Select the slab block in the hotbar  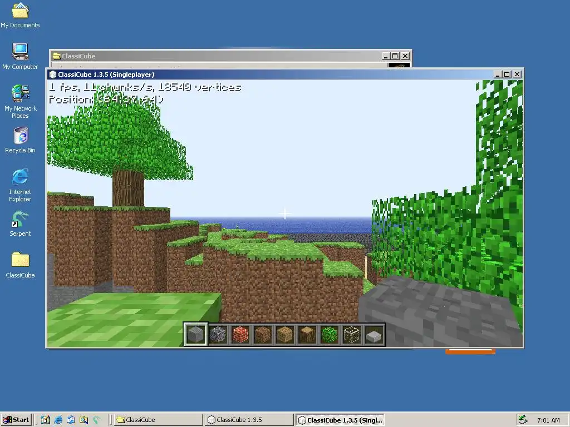pos(374,334)
